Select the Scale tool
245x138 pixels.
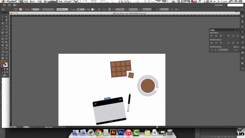pyautogui.click(x=7, y=36)
